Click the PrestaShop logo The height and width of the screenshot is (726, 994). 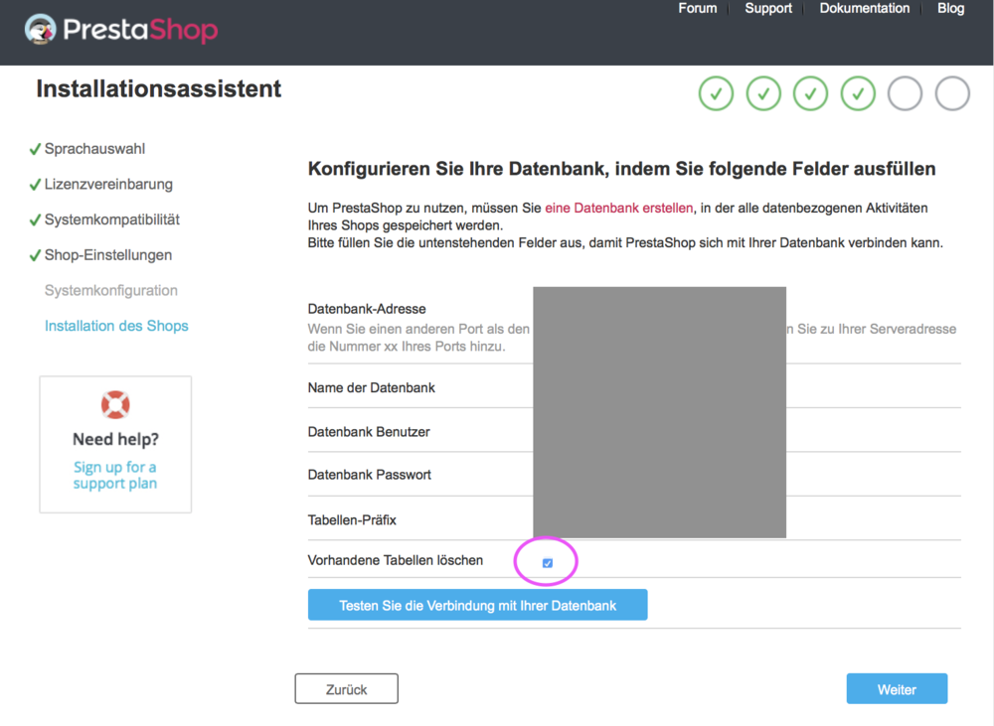coord(119,30)
